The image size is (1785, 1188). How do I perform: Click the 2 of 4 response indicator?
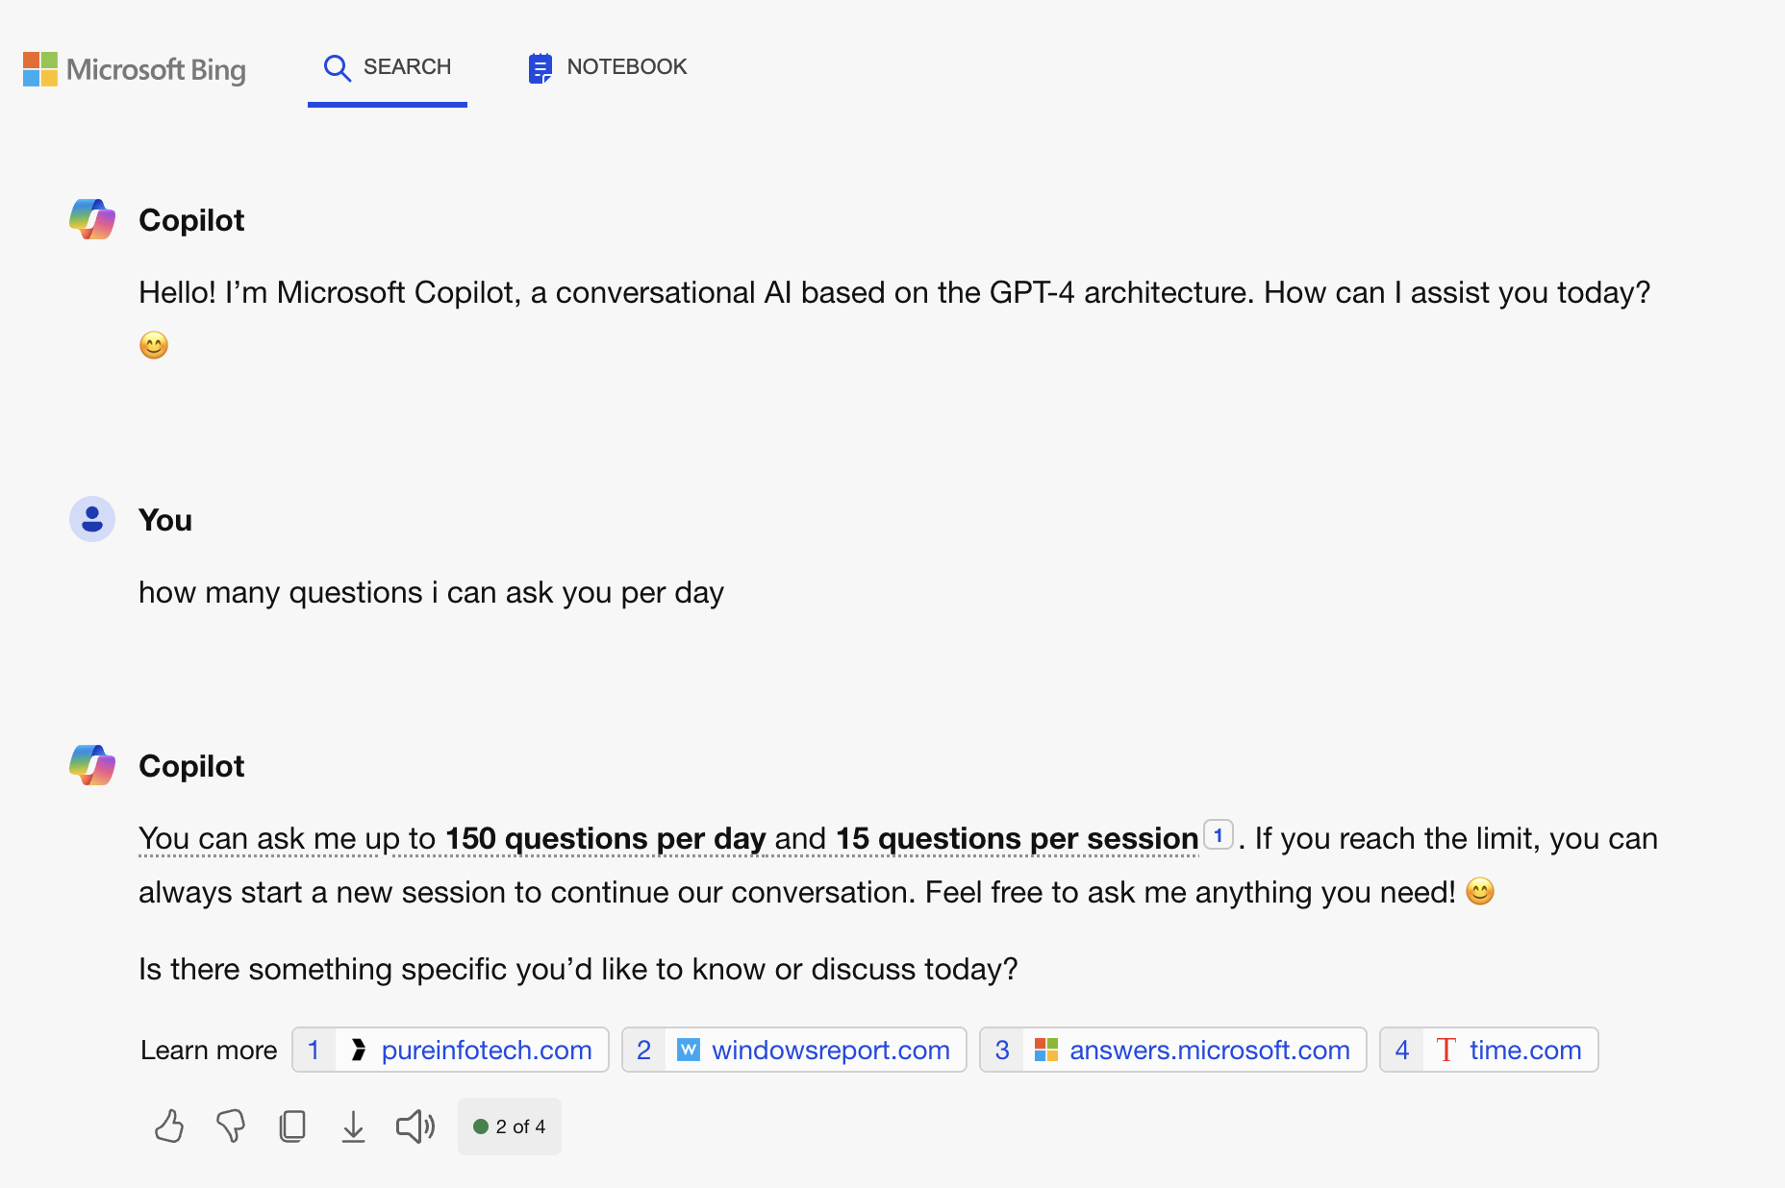(509, 1126)
